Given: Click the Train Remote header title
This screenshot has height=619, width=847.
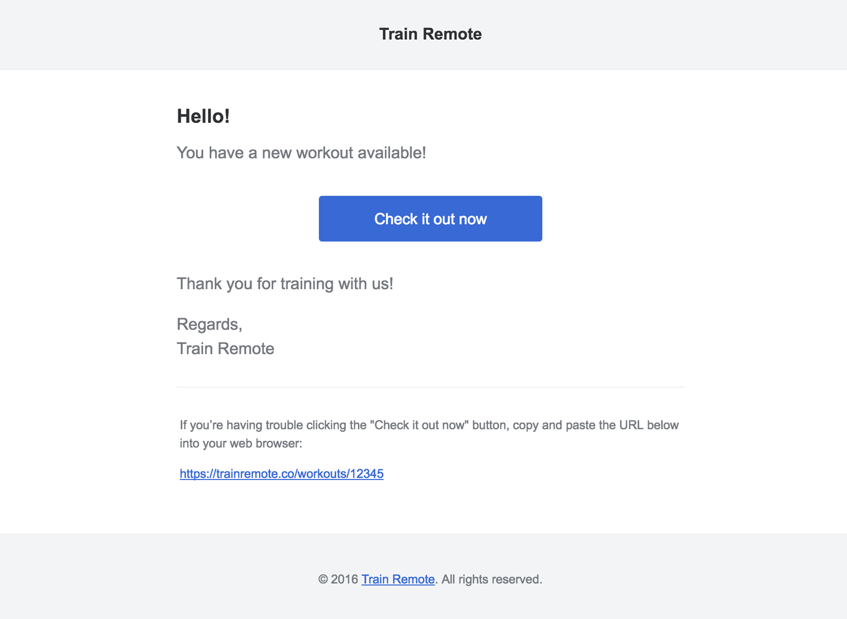Looking at the screenshot, I should click(430, 34).
